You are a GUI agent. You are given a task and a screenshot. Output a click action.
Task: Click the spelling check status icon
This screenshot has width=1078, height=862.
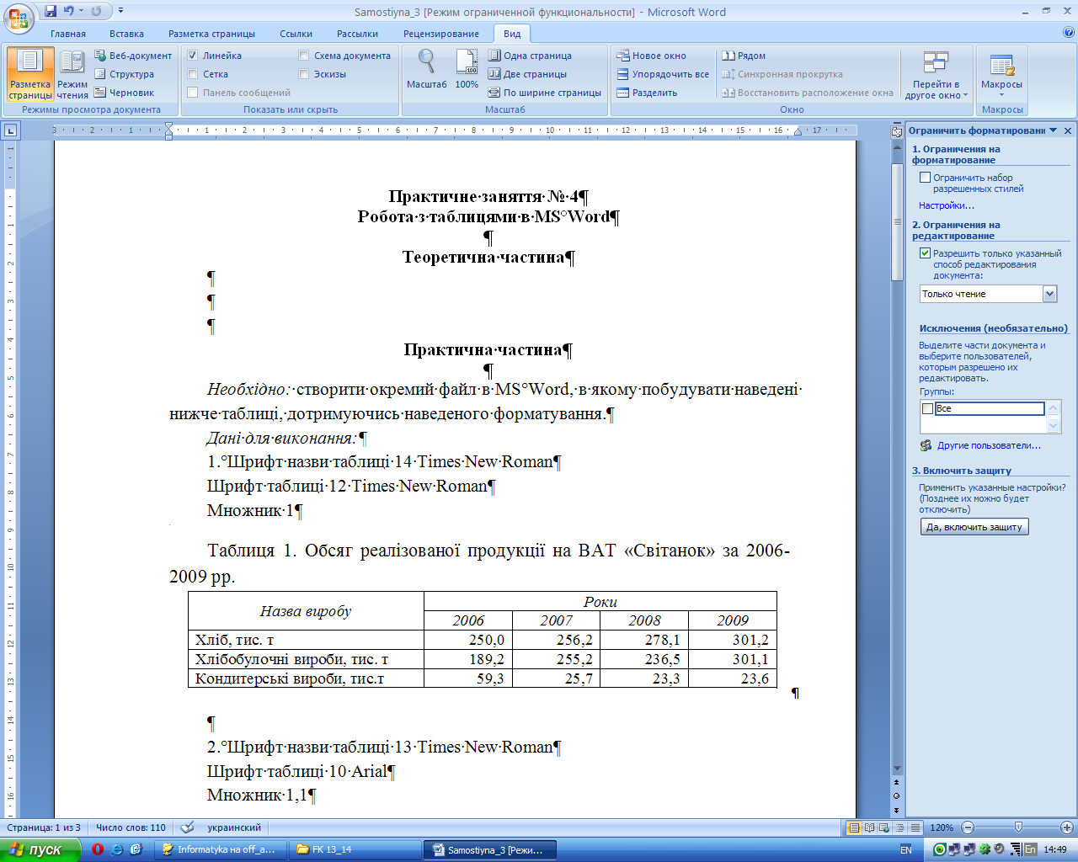point(188,827)
